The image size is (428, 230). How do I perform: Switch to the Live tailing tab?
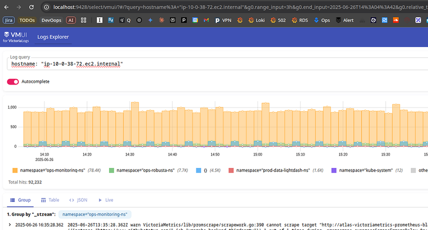tap(105, 200)
